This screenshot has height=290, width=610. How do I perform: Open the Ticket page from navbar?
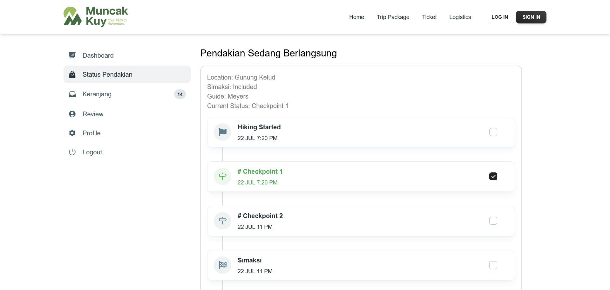(x=429, y=17)
